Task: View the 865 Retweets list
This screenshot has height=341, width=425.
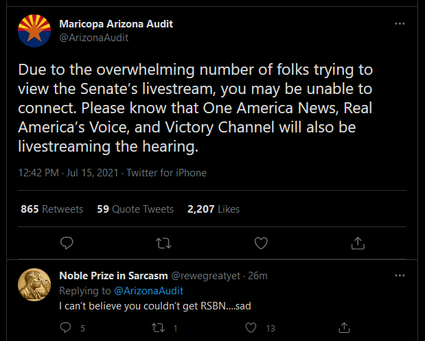Action: 51,209
